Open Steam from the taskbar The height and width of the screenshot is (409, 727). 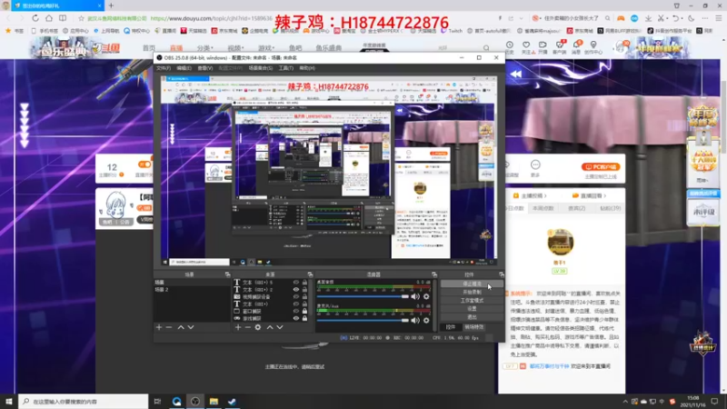(232, 401)
